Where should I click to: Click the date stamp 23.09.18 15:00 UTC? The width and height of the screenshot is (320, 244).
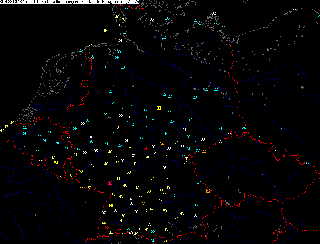pos(24,2)
